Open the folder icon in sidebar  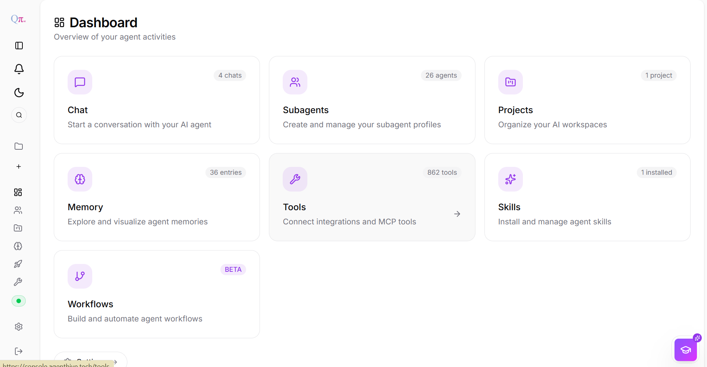(x=19, y=146)
